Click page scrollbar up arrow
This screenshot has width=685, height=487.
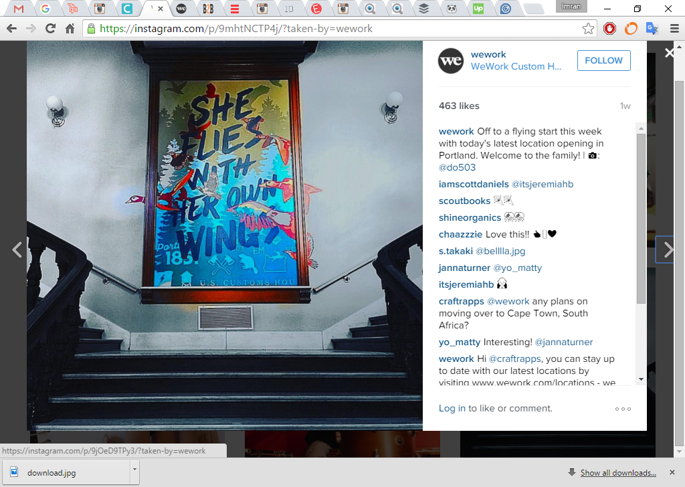coord(680,46)
